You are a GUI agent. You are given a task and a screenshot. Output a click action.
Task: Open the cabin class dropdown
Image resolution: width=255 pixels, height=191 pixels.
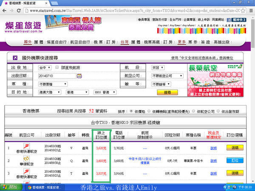(164, 84)
